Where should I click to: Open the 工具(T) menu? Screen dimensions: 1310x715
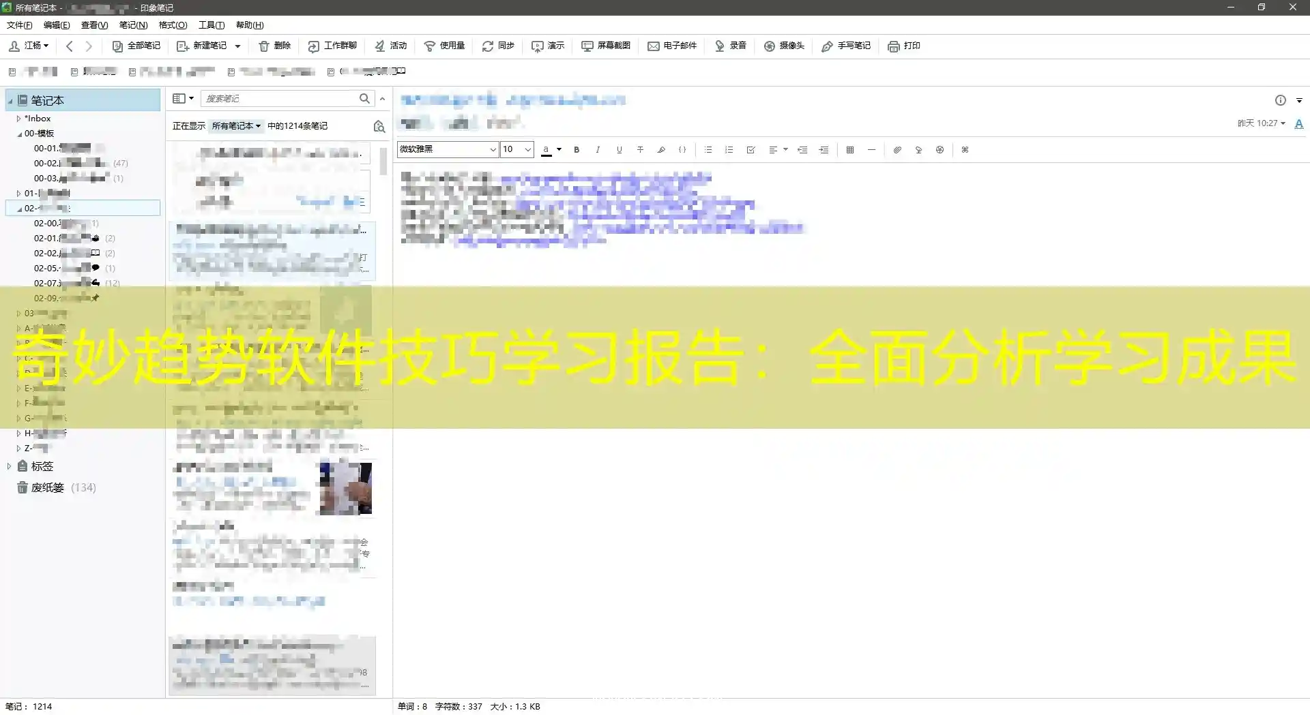[212, 25]
